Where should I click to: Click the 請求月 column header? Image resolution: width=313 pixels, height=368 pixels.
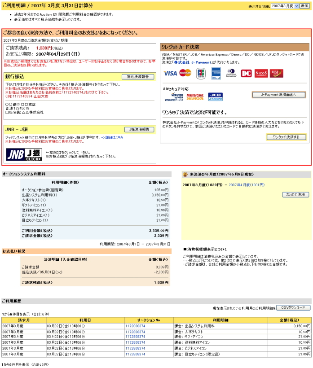coord(24,320)
